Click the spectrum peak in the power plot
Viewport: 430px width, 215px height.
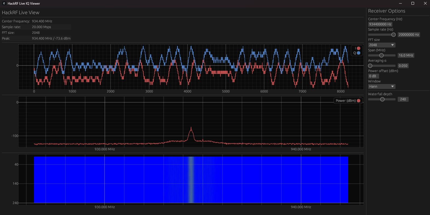click(191, 128)
